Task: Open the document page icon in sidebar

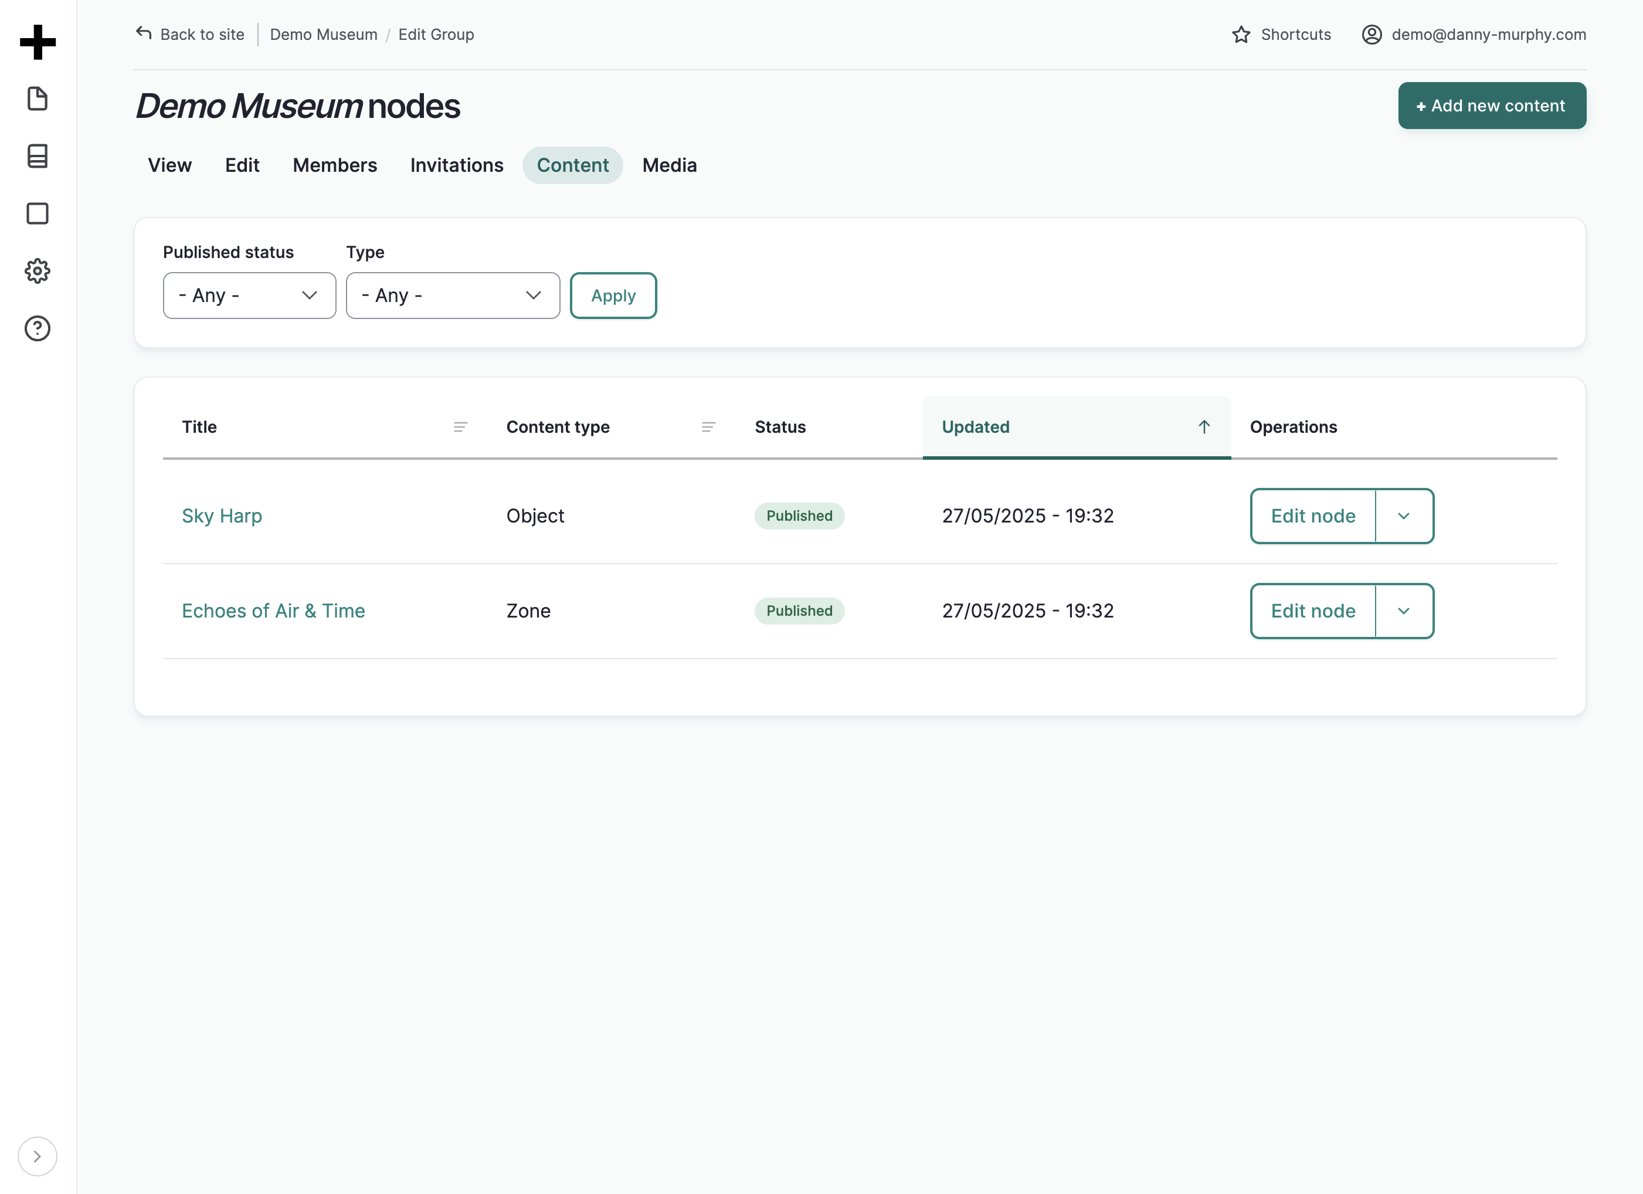Action: point(38,99)
